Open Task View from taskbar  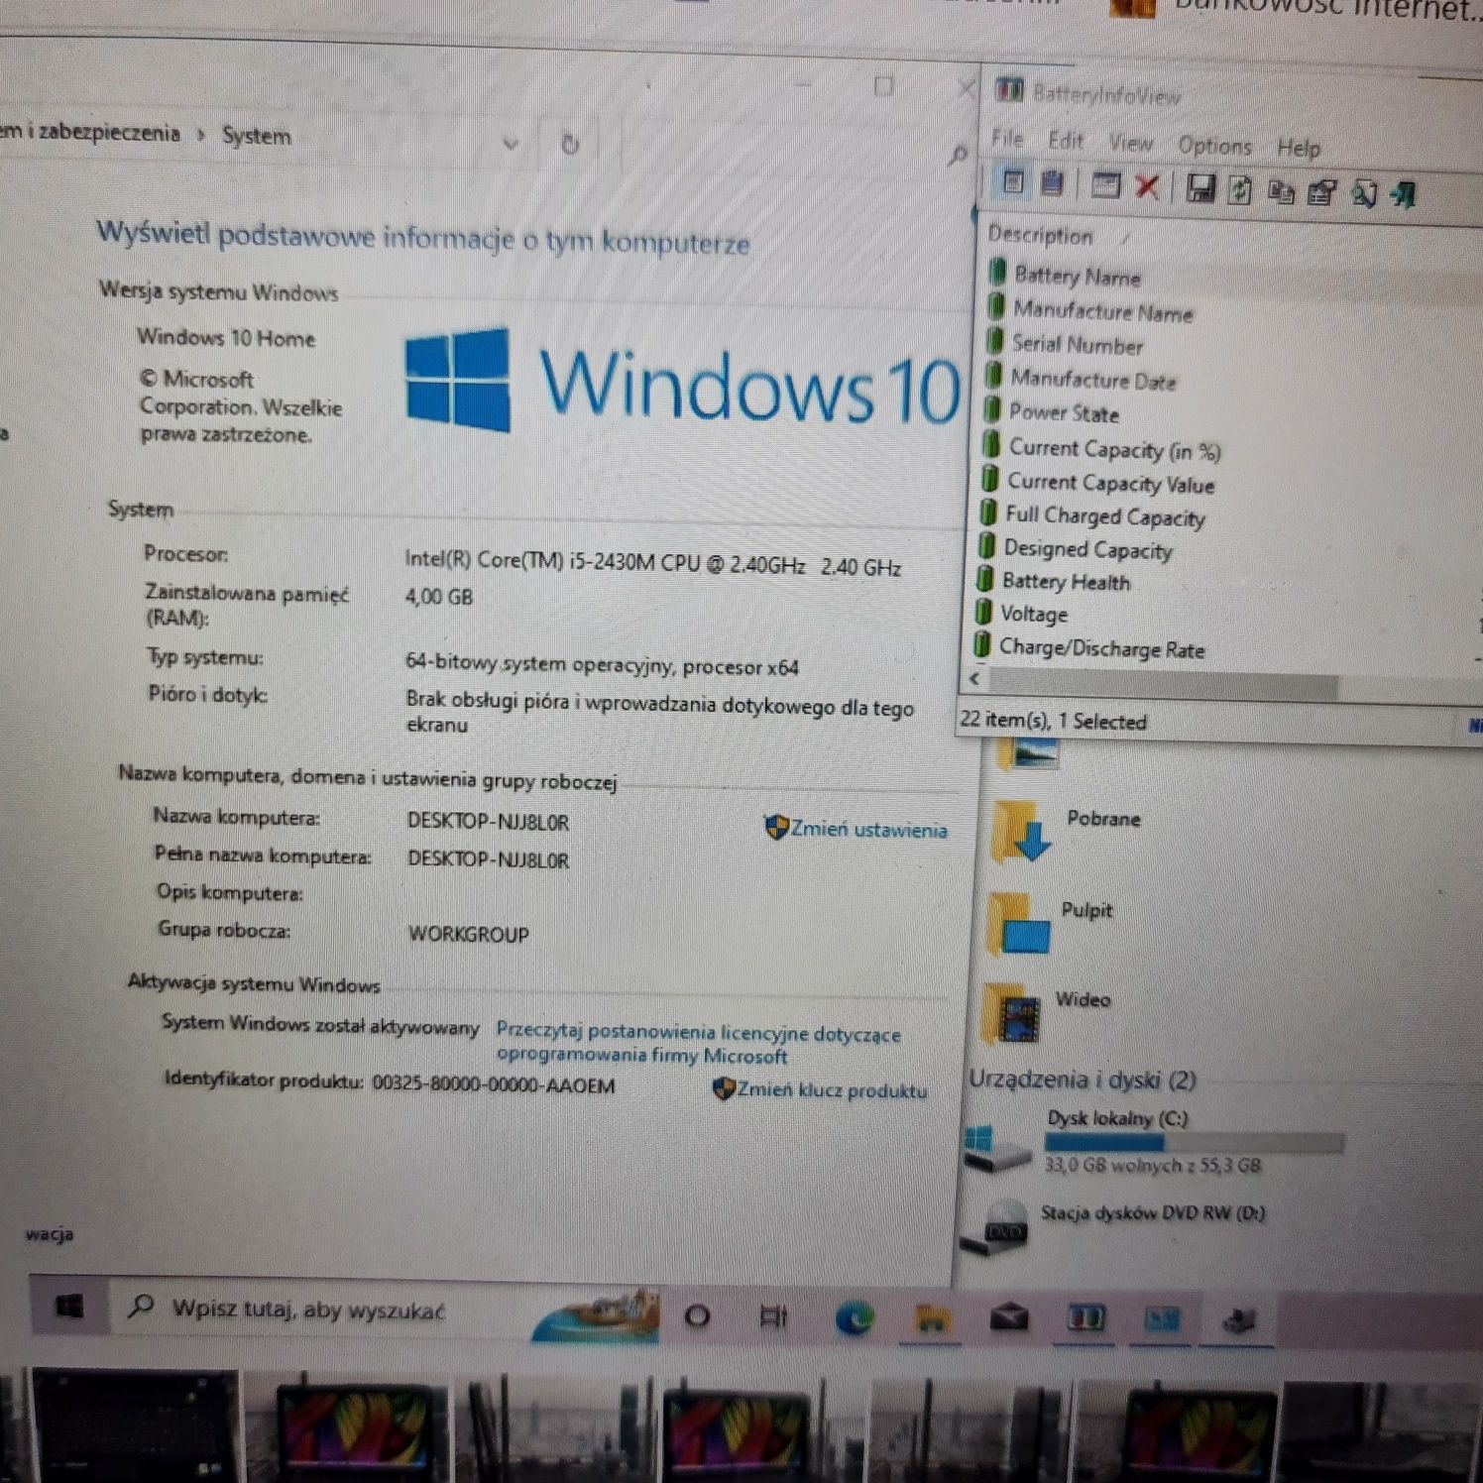(x=773, y=1316)
